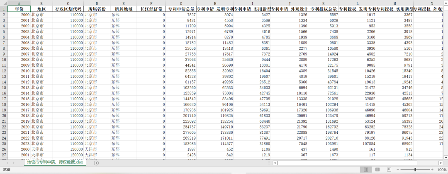The image size is (448, 174).
Task: Click horizontal scrollbar right arrow
Action: point(440,163)
